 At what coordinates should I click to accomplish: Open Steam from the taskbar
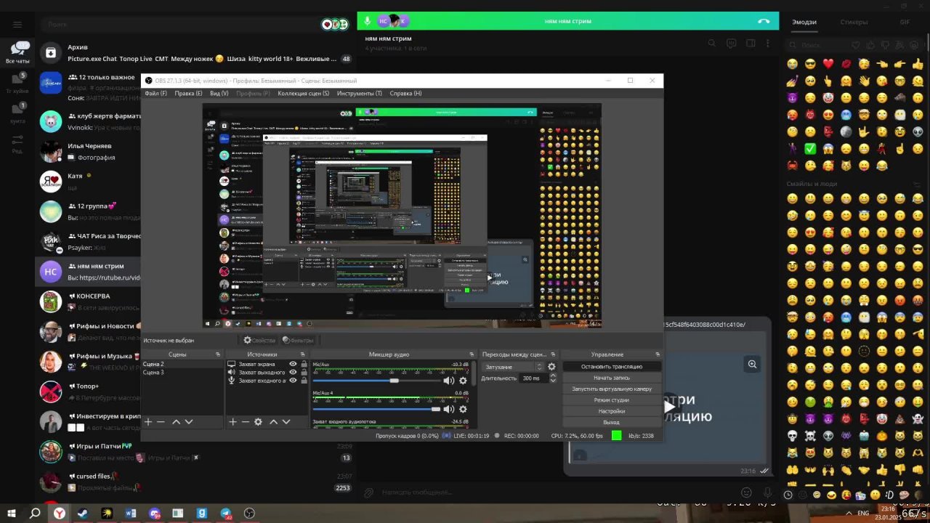[x=83, y=513]
